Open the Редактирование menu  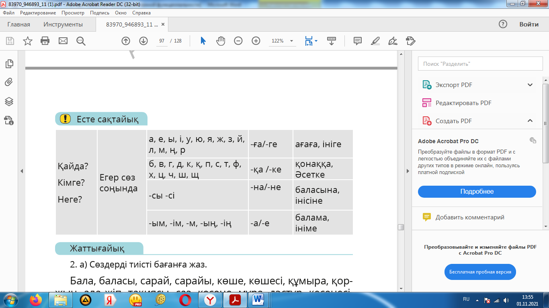(x=38, y=13)
